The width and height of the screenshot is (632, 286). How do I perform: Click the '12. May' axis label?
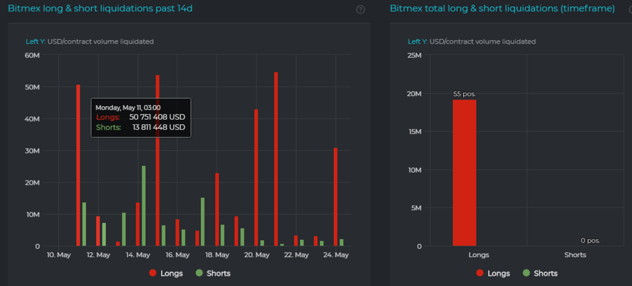pyautogui.click(x=98, y=255)
